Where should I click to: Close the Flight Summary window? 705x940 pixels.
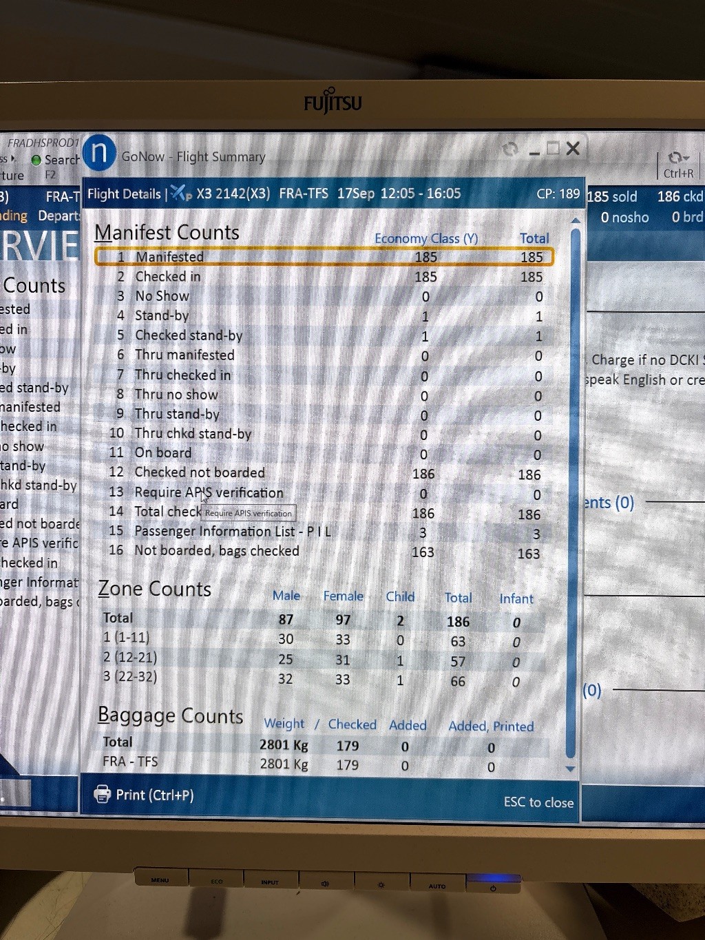[573, 149]
